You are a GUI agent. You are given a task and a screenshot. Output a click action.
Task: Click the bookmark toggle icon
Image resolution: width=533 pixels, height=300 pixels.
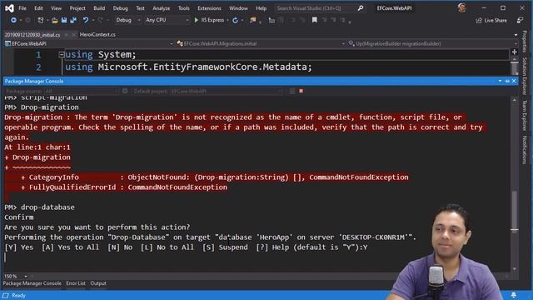[x=315, y=20]
